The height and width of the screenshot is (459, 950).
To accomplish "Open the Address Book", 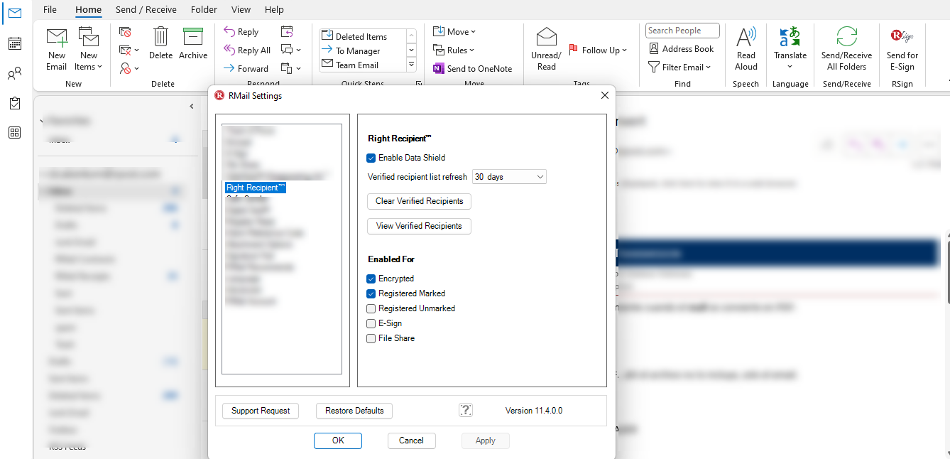I will (x=682, y=49).
